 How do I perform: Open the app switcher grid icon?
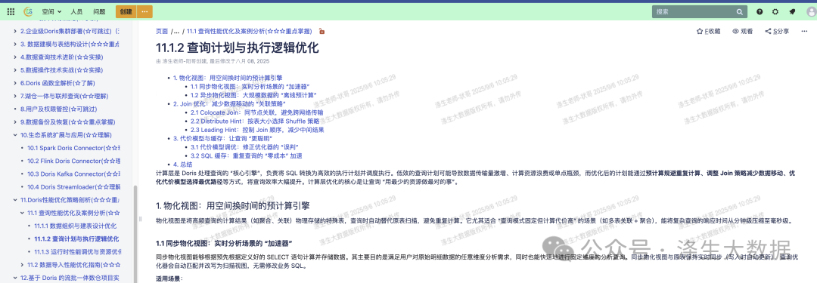(x=11, y=11)
